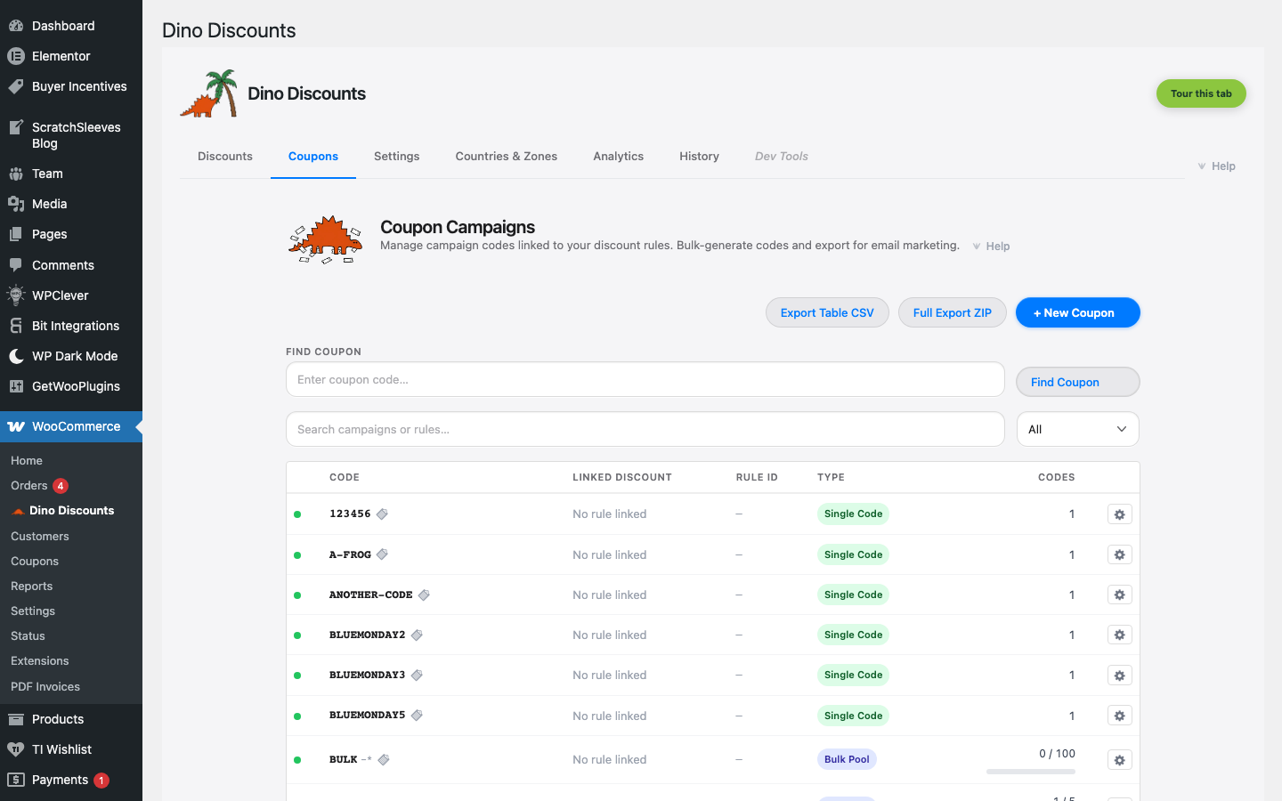Click the Pages sidebar icon
1282x801 pixels.
[16, 234]
